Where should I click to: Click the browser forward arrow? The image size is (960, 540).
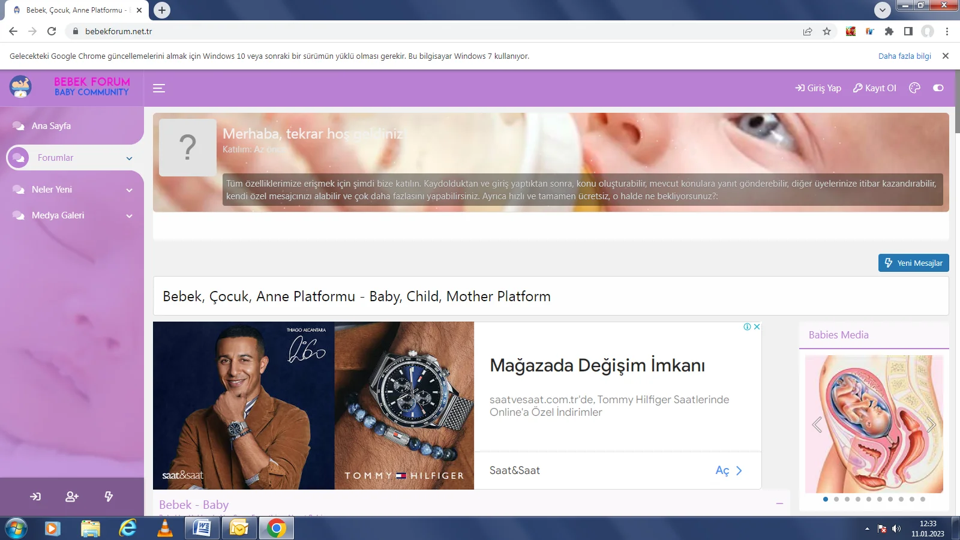(x=32, y=31)
